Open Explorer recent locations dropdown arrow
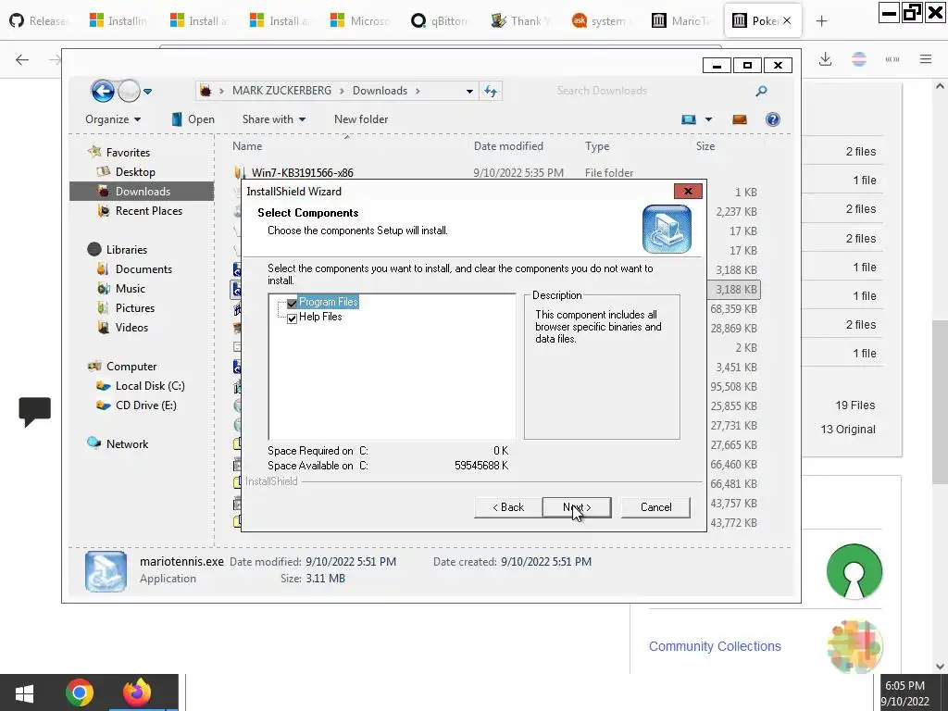The image size is (948, 711). pyautogui.click(x=148, y=92)
